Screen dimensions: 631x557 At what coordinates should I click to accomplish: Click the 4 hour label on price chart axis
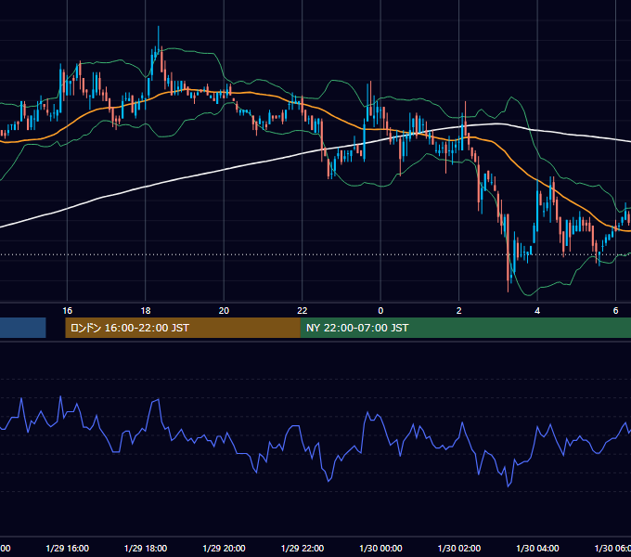pyautogui.click(x=537, y=311)
